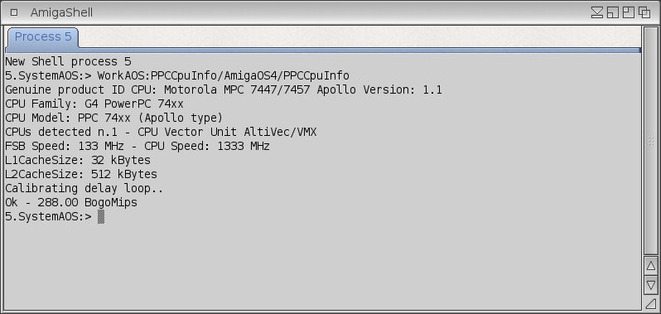Click the PPCCpuInfo command line text

(x=224, y=76)
